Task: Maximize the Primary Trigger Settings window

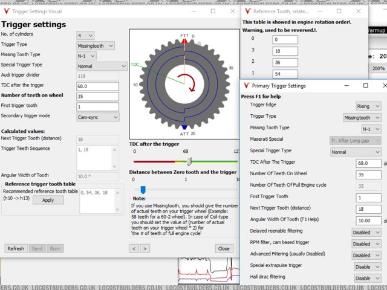Action: click(365, 86)
